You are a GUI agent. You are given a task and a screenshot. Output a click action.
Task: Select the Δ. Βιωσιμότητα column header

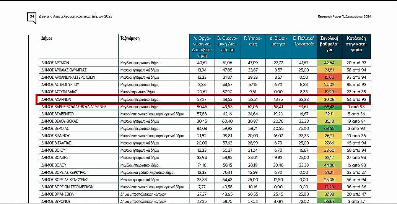[x=278, y=41]
